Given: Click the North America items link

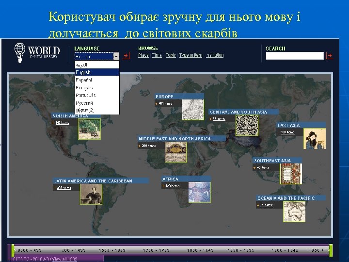Looking at the screenshot, I should point(63,123).
